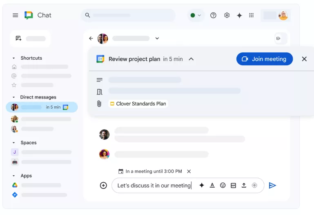The height and width of the screenshot is (215, 314).
Task: Open the Clover Standards Plan attachment
Action: pos(138,104)
